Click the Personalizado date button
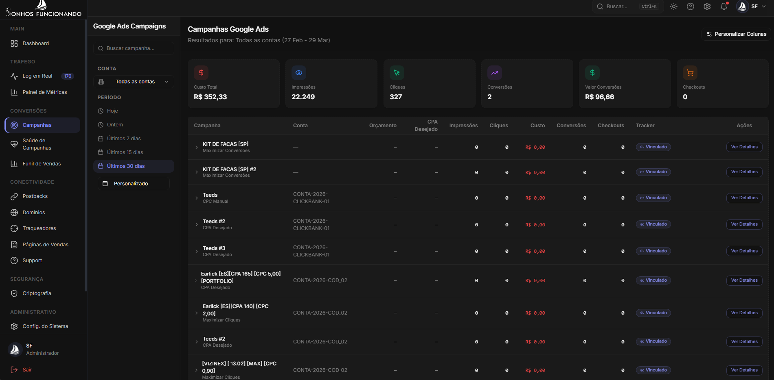The height and width of the screenshot is (380, 774). tap(134, 184)
